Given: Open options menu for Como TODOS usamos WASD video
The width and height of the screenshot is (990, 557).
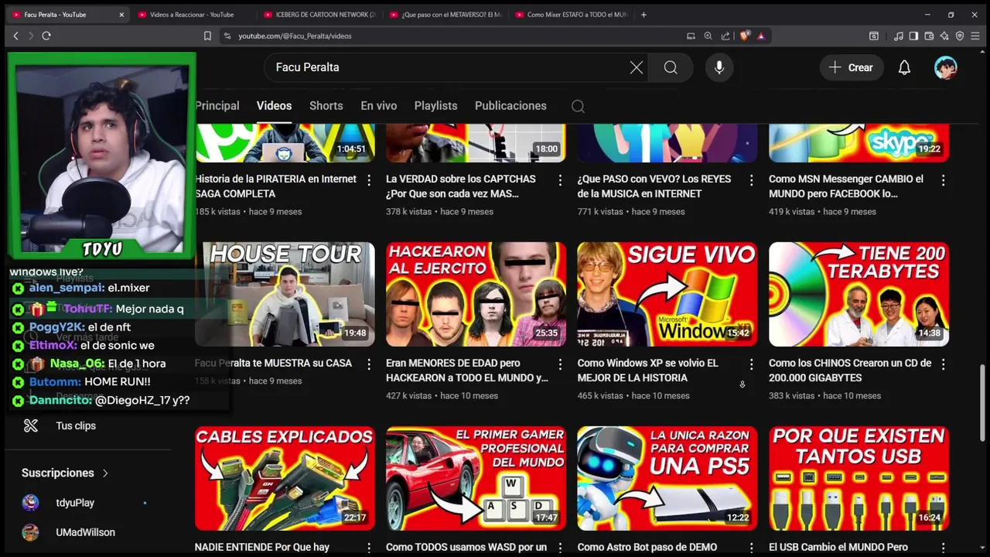Looking at the screenshot, I should (560, 548).
